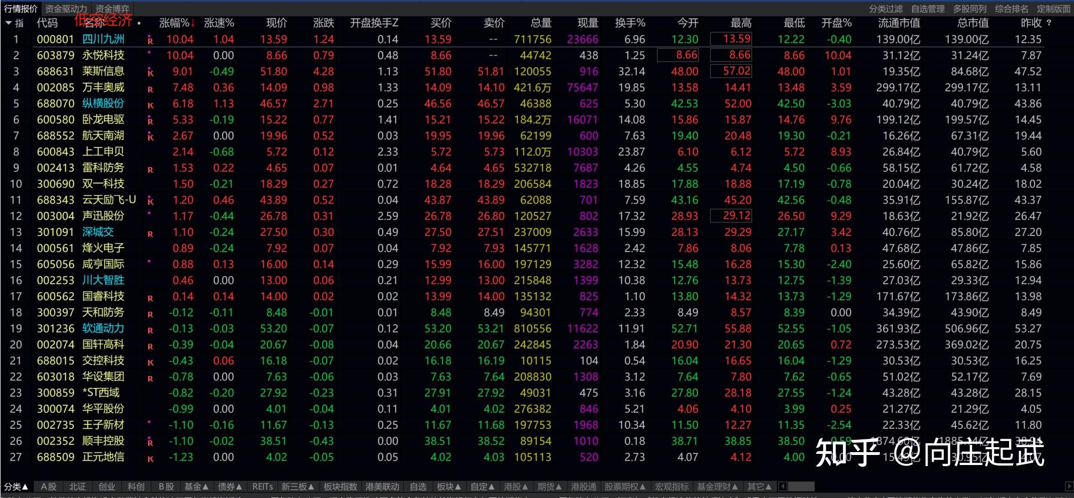Open the 创业 market tab
The height and width of the screenshot is (498, 1074).
(x=107, y=487)
